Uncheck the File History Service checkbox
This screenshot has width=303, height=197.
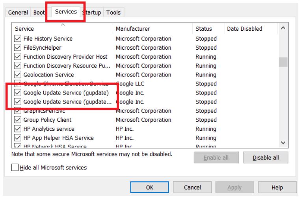click(18, 39)
